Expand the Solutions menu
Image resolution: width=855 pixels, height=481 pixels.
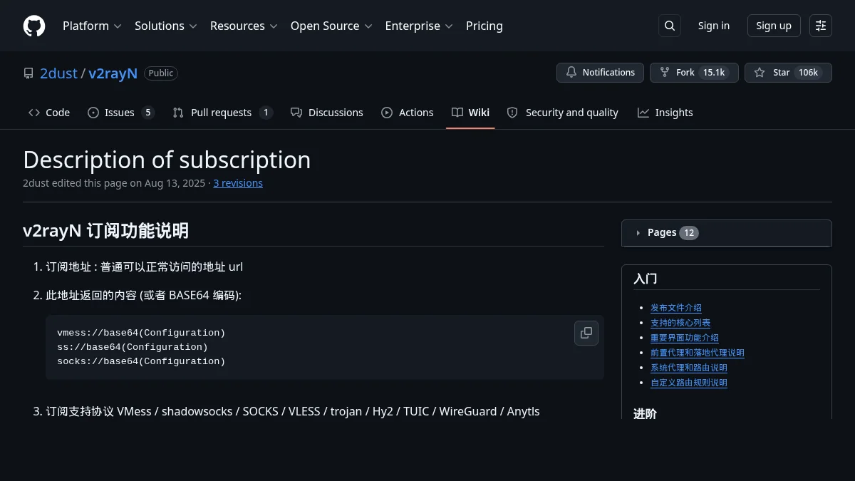[165, 26]
